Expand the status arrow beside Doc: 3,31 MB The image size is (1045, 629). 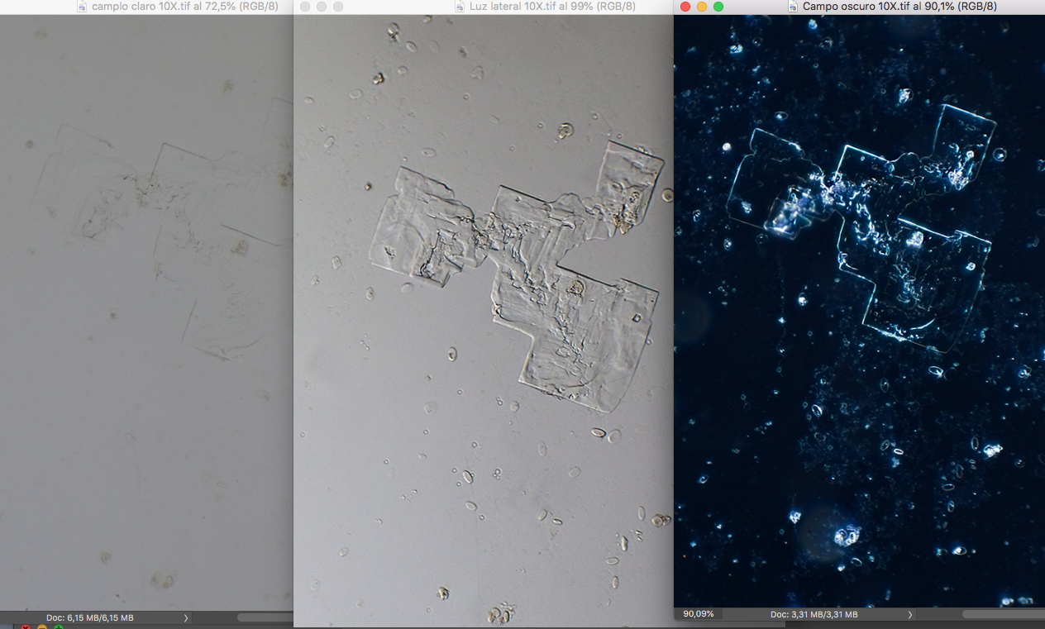(x=910, y=615)
